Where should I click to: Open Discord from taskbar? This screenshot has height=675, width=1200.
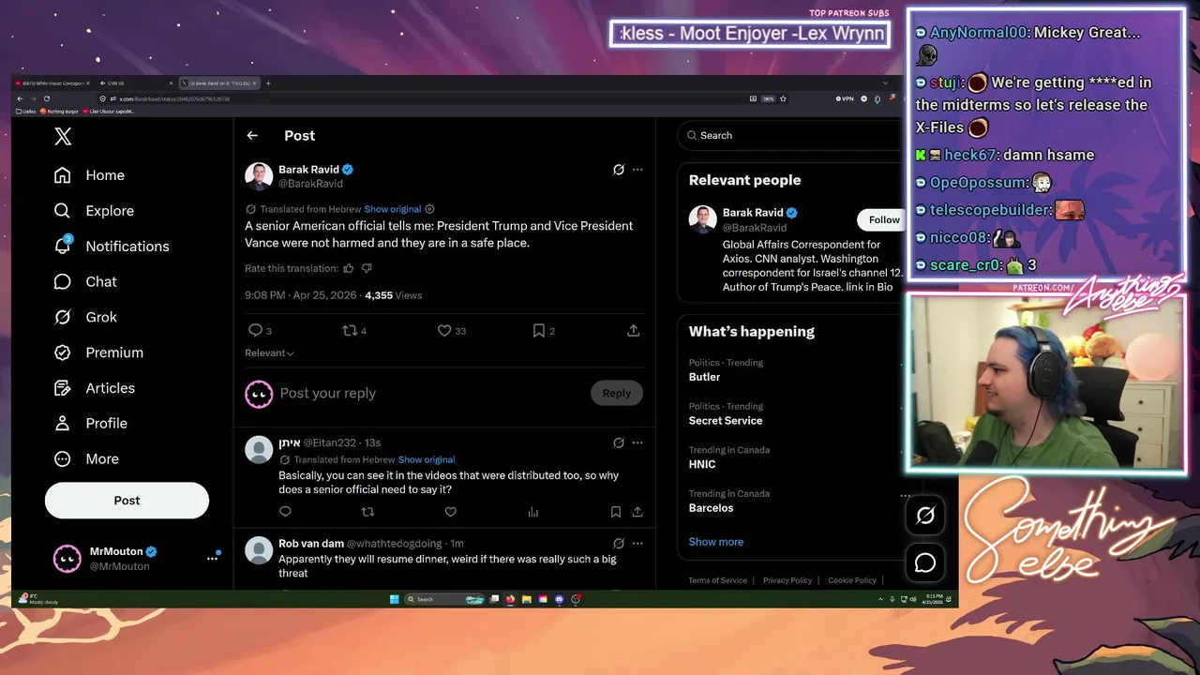pyautogui.click(x=559, y=599)
